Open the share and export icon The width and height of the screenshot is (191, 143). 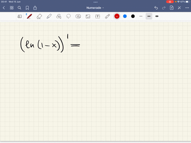pyautogui.click(x=35, y=8)
